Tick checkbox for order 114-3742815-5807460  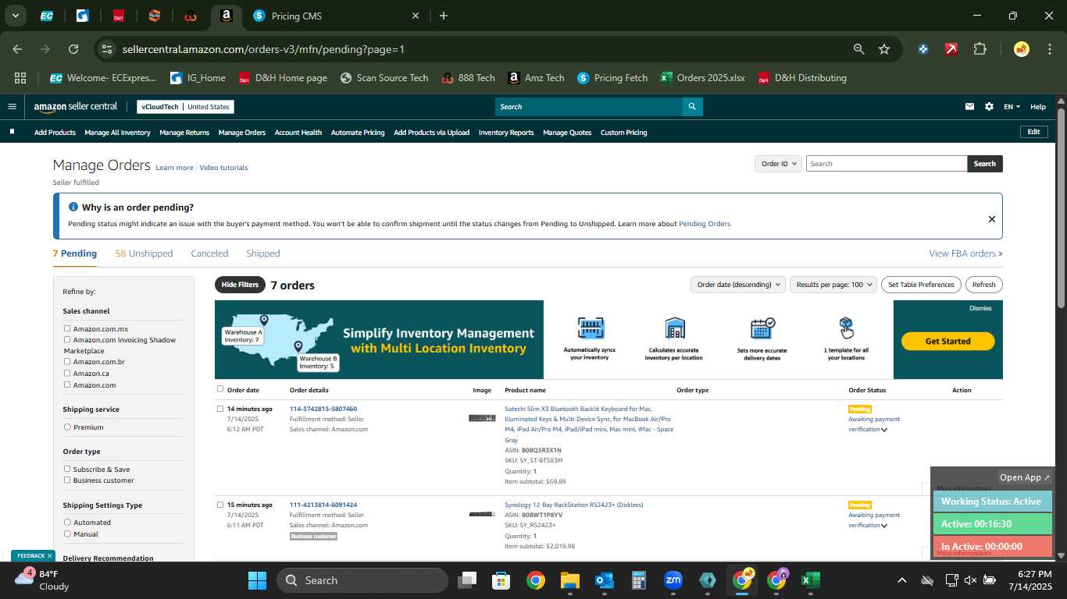point(220,409)
